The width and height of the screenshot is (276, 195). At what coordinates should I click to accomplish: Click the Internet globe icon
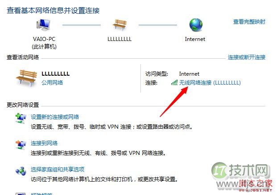[196, 25]
